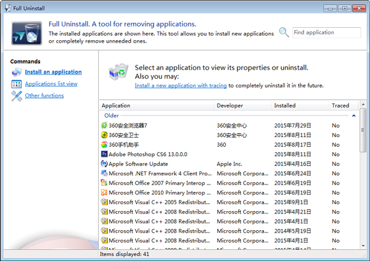Select Adobe Photoshop CS6 13.0.0.0
370x261 pixels.
coord(229,154)
